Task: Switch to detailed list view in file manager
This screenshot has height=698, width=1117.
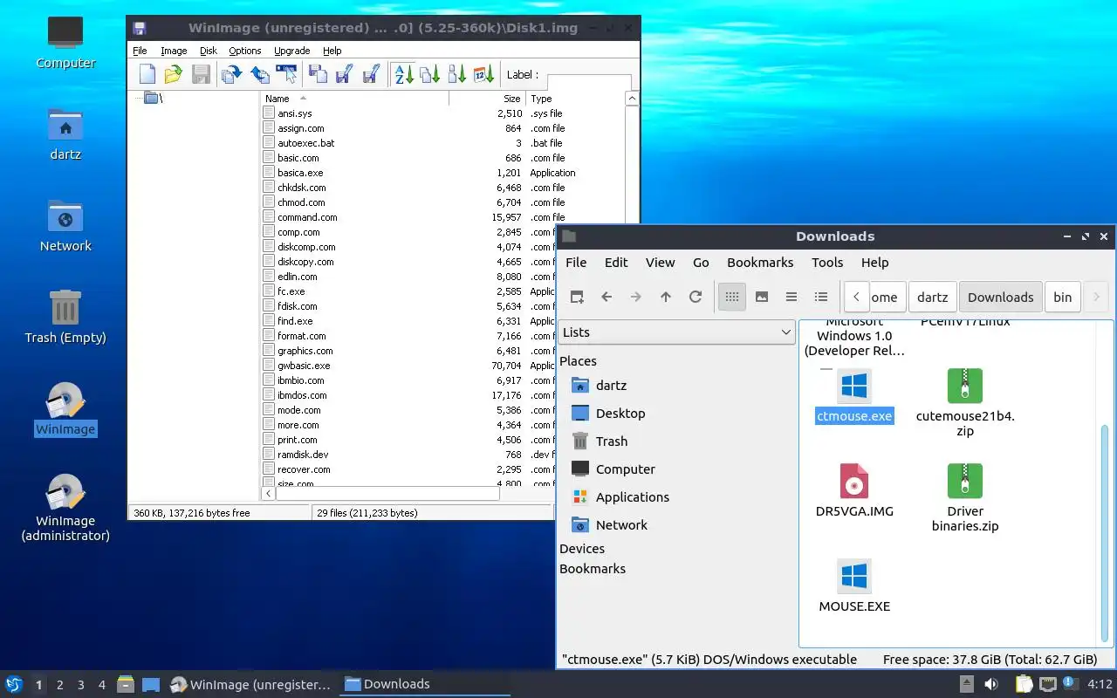Action: (821, 297)
